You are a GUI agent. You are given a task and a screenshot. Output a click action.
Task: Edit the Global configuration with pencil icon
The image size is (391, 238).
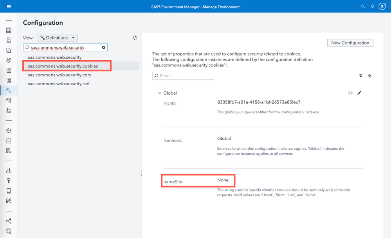(359, 93)
